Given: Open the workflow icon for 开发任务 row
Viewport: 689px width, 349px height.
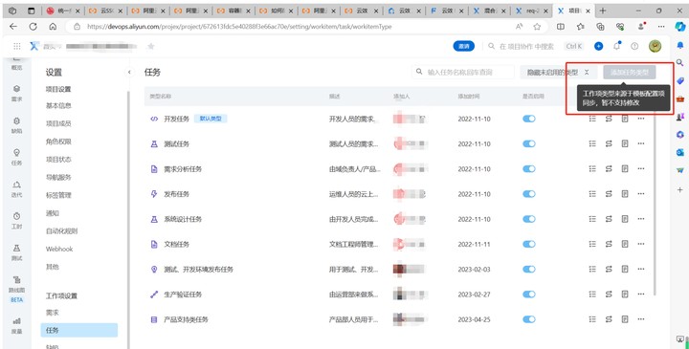Looking at the screenshot, I should (609, 119).
